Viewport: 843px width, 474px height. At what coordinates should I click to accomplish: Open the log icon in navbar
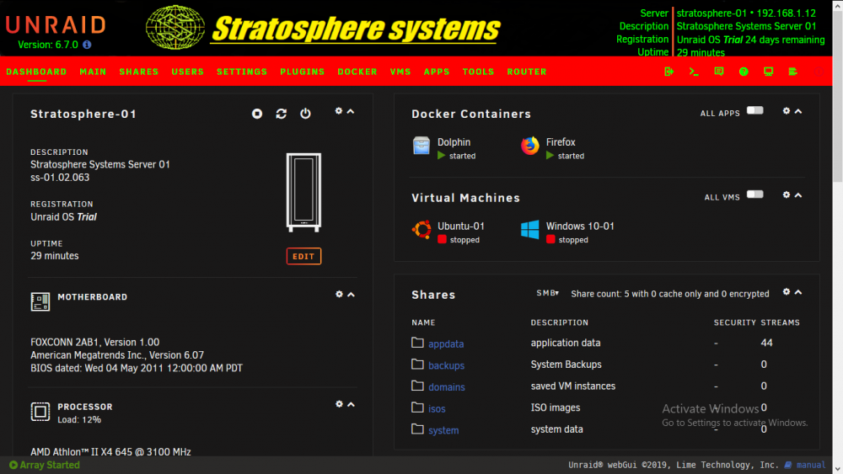(793, 72)
